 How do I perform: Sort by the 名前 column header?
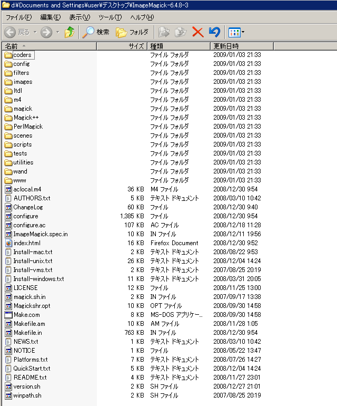tap(49, 46)
